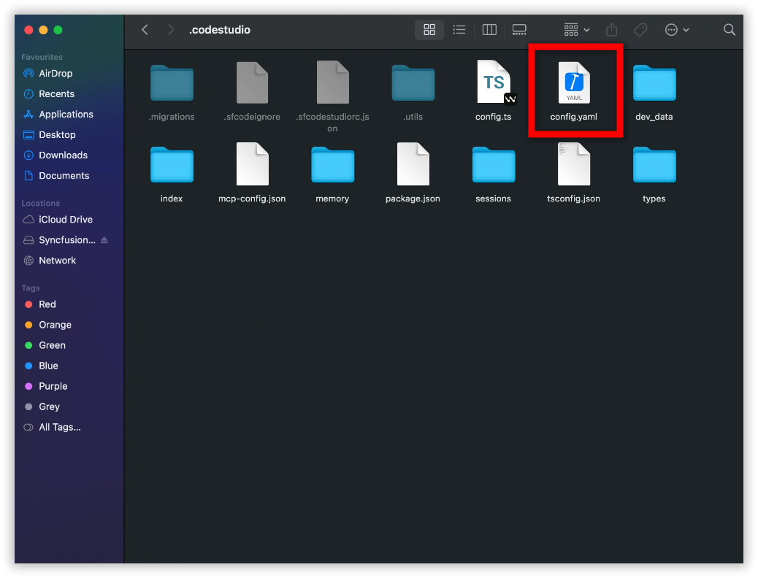758x578 pixels.
Task: Switch to icon grid view
Action: tap(429, 30)
